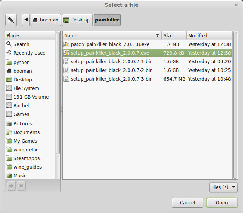This screenshot has width=243, height=213.
Task: Open the SteamApps folder bookmark
Action: (x=30, y=158)
